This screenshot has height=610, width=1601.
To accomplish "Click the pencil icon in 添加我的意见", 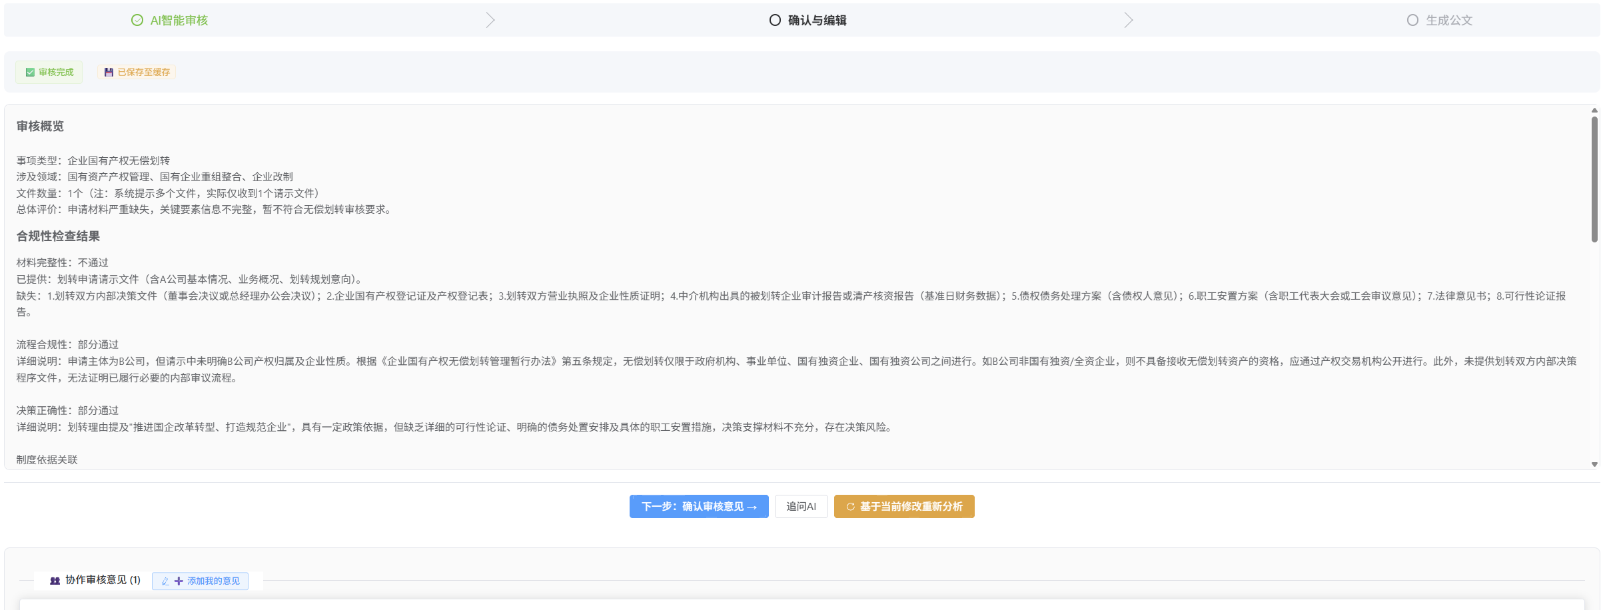I will tap(165, 581).
